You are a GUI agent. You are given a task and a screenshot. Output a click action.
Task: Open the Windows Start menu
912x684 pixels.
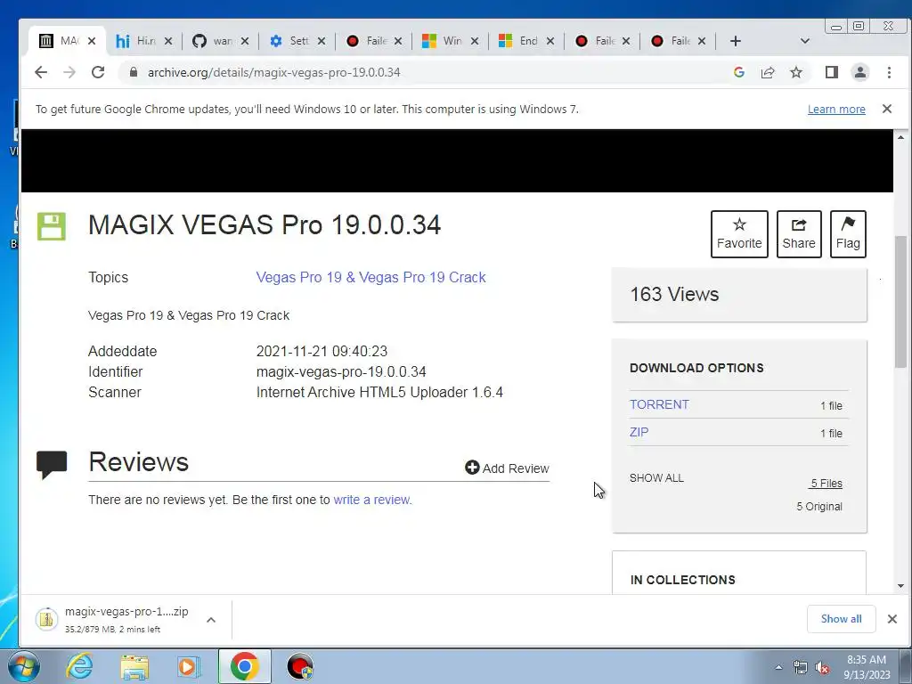24,666
